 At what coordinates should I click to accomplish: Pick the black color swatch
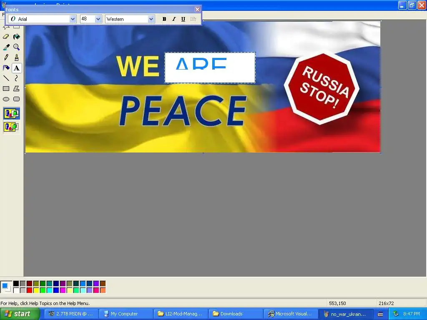16,283
